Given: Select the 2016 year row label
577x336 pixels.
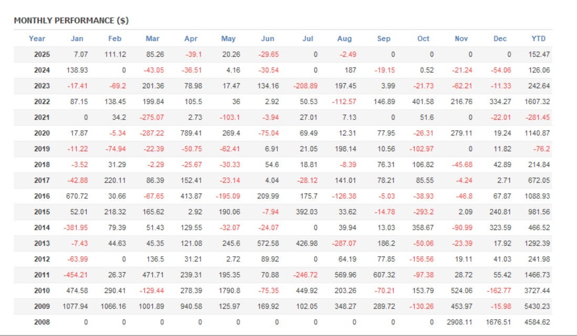Looking at the screenshot, I should coord(42,196).
